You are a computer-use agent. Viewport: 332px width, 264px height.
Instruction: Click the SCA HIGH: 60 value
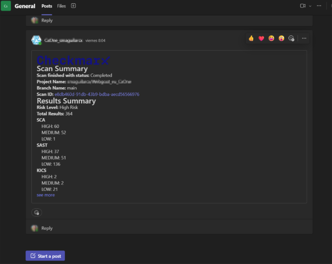[50, 126]
